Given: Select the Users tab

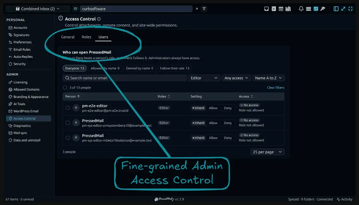Looking at the screenshot, I should [x=103, y=37].
